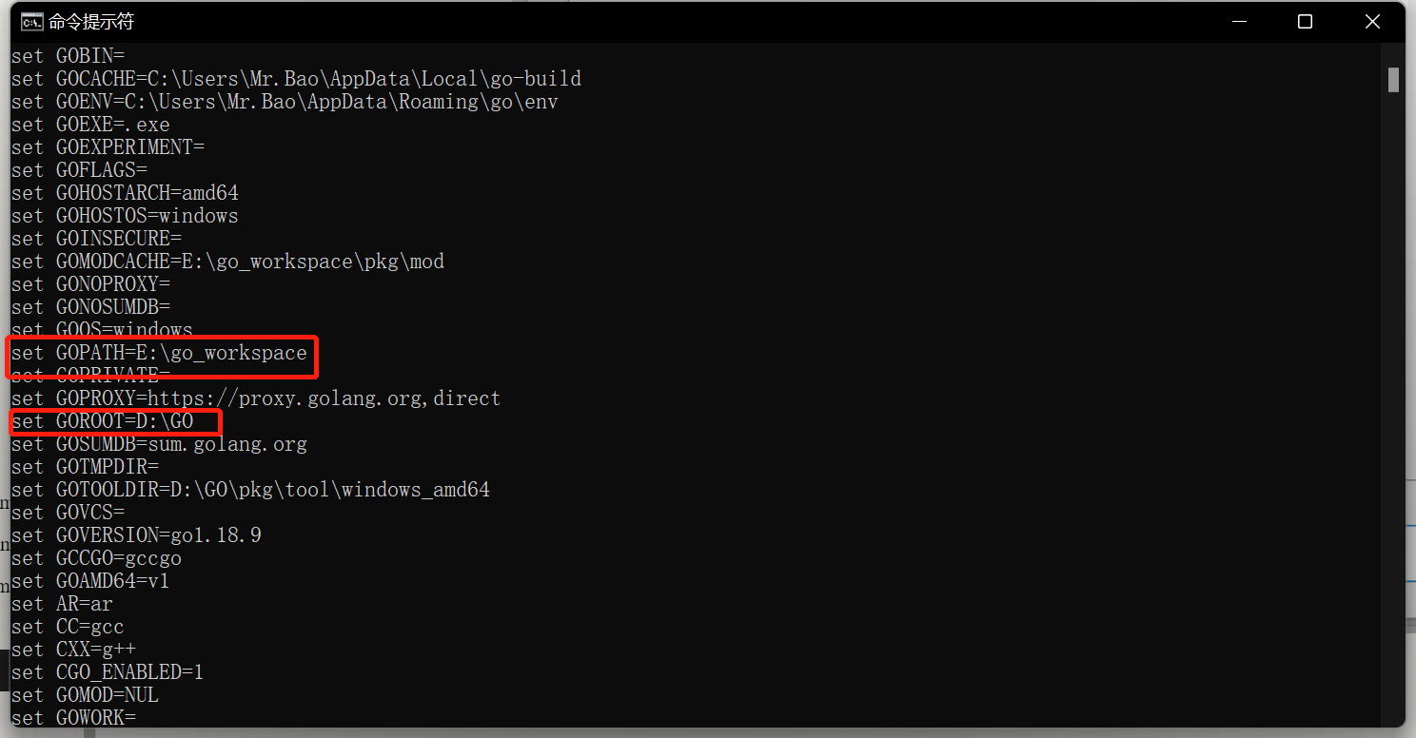Screen dimensions: 1416x738
Task: Click the GOENV path line
Action: coord(285,102)
